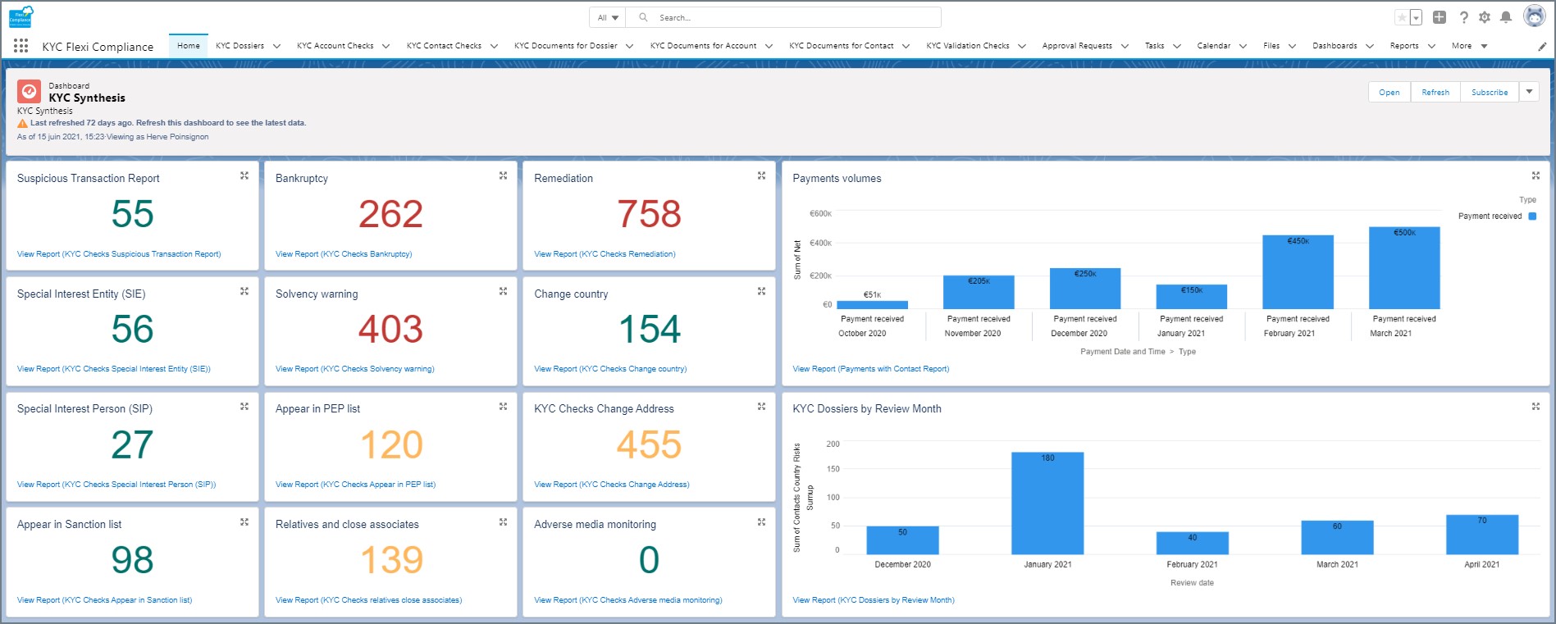Expand the Bankruptcy widget
1556x624 pixels.
(503, 176)
